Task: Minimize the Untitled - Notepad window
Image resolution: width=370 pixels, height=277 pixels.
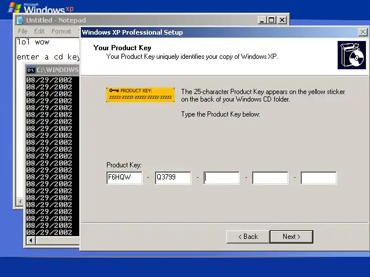Action: 262,20
